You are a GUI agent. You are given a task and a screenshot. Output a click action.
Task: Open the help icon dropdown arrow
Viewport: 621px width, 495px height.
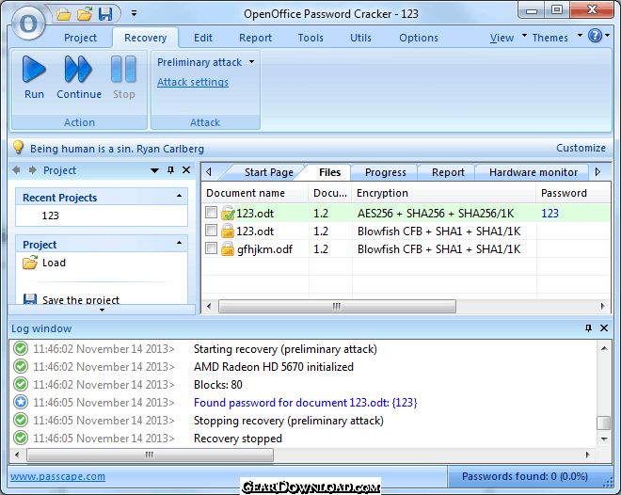(x=608, y=36)
